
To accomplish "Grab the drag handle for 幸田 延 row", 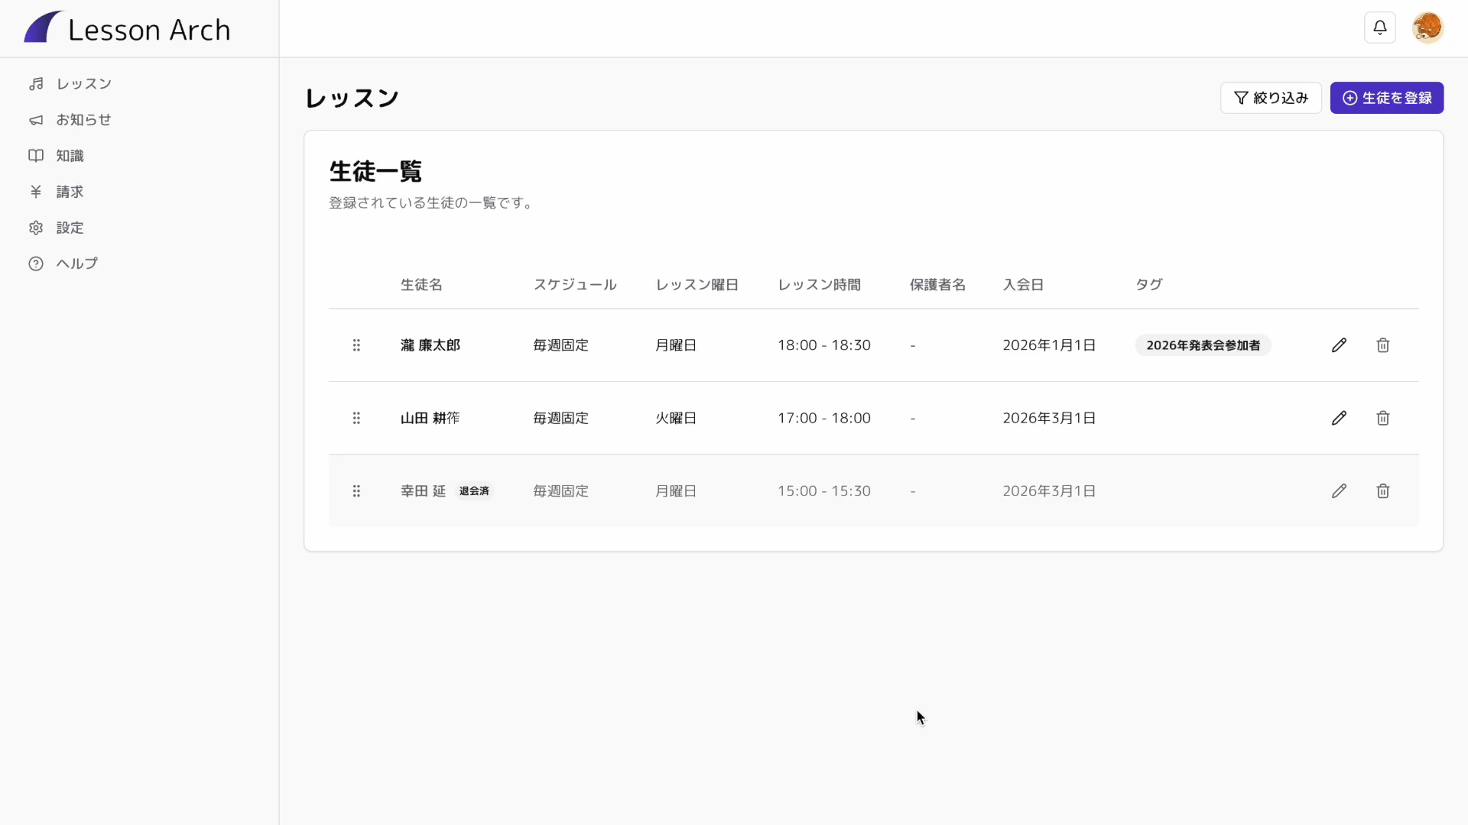I will click(x=356, y=491).
